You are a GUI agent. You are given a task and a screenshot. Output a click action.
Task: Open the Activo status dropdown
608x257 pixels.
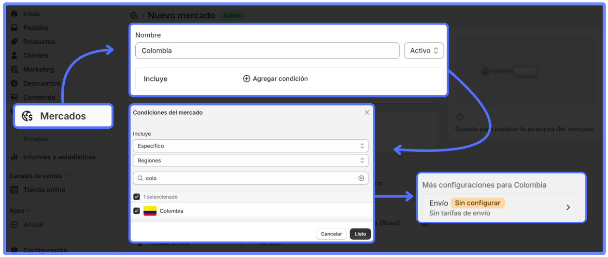pyautogui.click(x=424, y=51)
